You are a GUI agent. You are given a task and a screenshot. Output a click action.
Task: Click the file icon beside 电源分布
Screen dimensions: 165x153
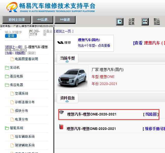(x=12, y=120)
